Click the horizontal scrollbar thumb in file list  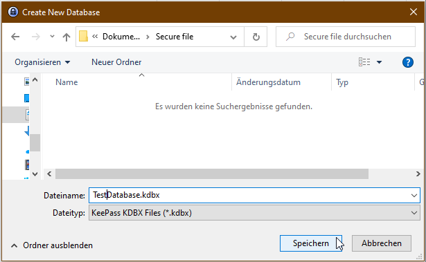212,174
